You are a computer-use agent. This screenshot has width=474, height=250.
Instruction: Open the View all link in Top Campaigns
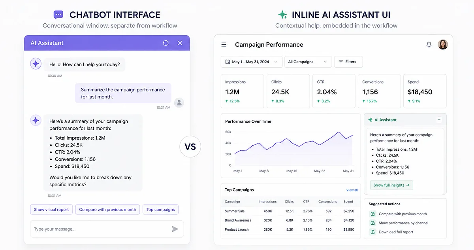[x=352, y=190]
